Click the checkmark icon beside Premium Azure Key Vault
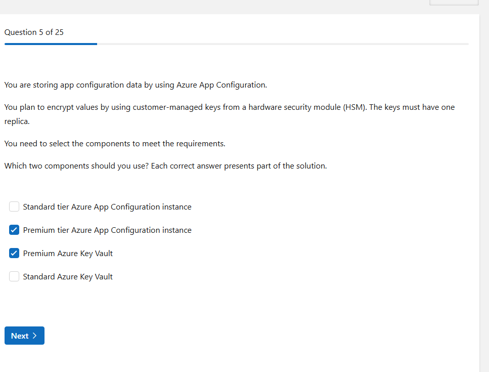 14,254
